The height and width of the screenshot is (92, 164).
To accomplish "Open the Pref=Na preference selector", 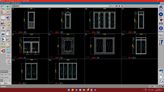I will (x=4, y=72).
